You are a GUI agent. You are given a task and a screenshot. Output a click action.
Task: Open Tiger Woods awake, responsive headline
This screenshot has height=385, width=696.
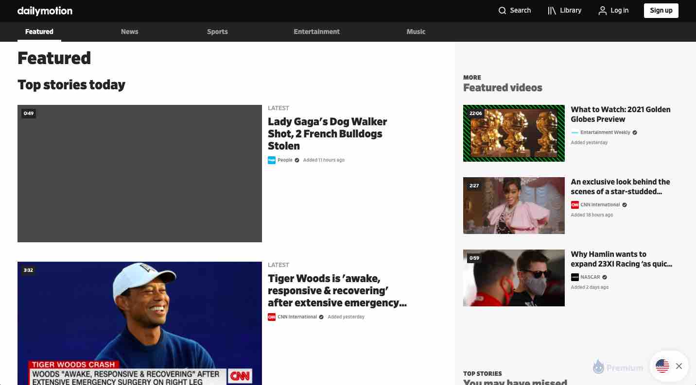(x=337, y=290)
